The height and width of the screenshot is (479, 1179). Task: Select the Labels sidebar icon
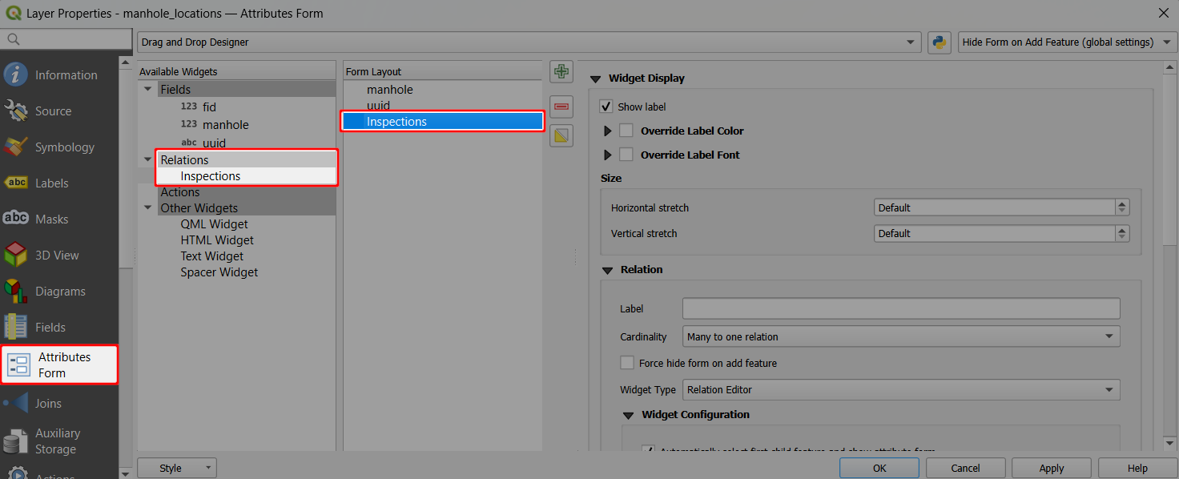coord(16,183)
